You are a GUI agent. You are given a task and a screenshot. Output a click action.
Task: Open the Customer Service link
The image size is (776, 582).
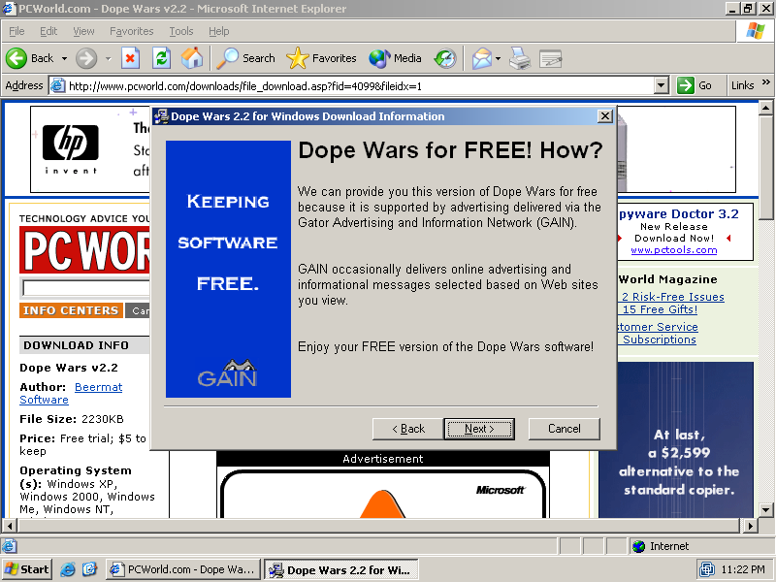pyautogui.click(x=658, y=327)
